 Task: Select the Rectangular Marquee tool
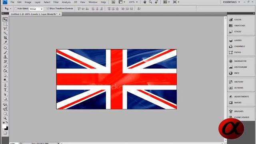pyautogui.click(x=5, y=24)
